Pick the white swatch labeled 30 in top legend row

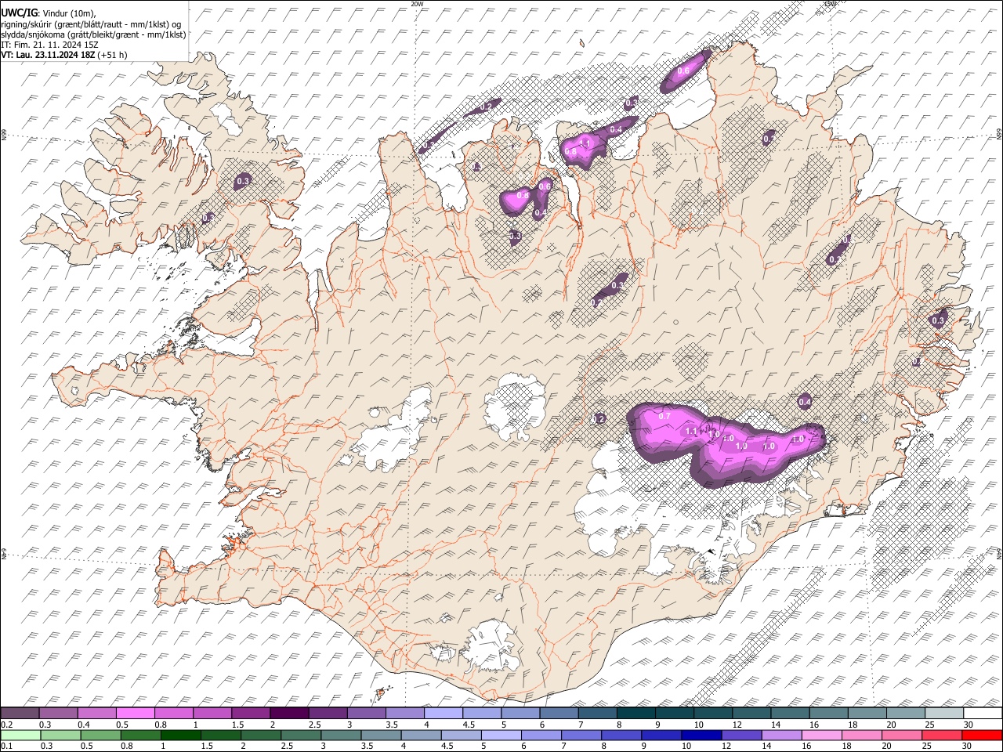pos(983,713)
